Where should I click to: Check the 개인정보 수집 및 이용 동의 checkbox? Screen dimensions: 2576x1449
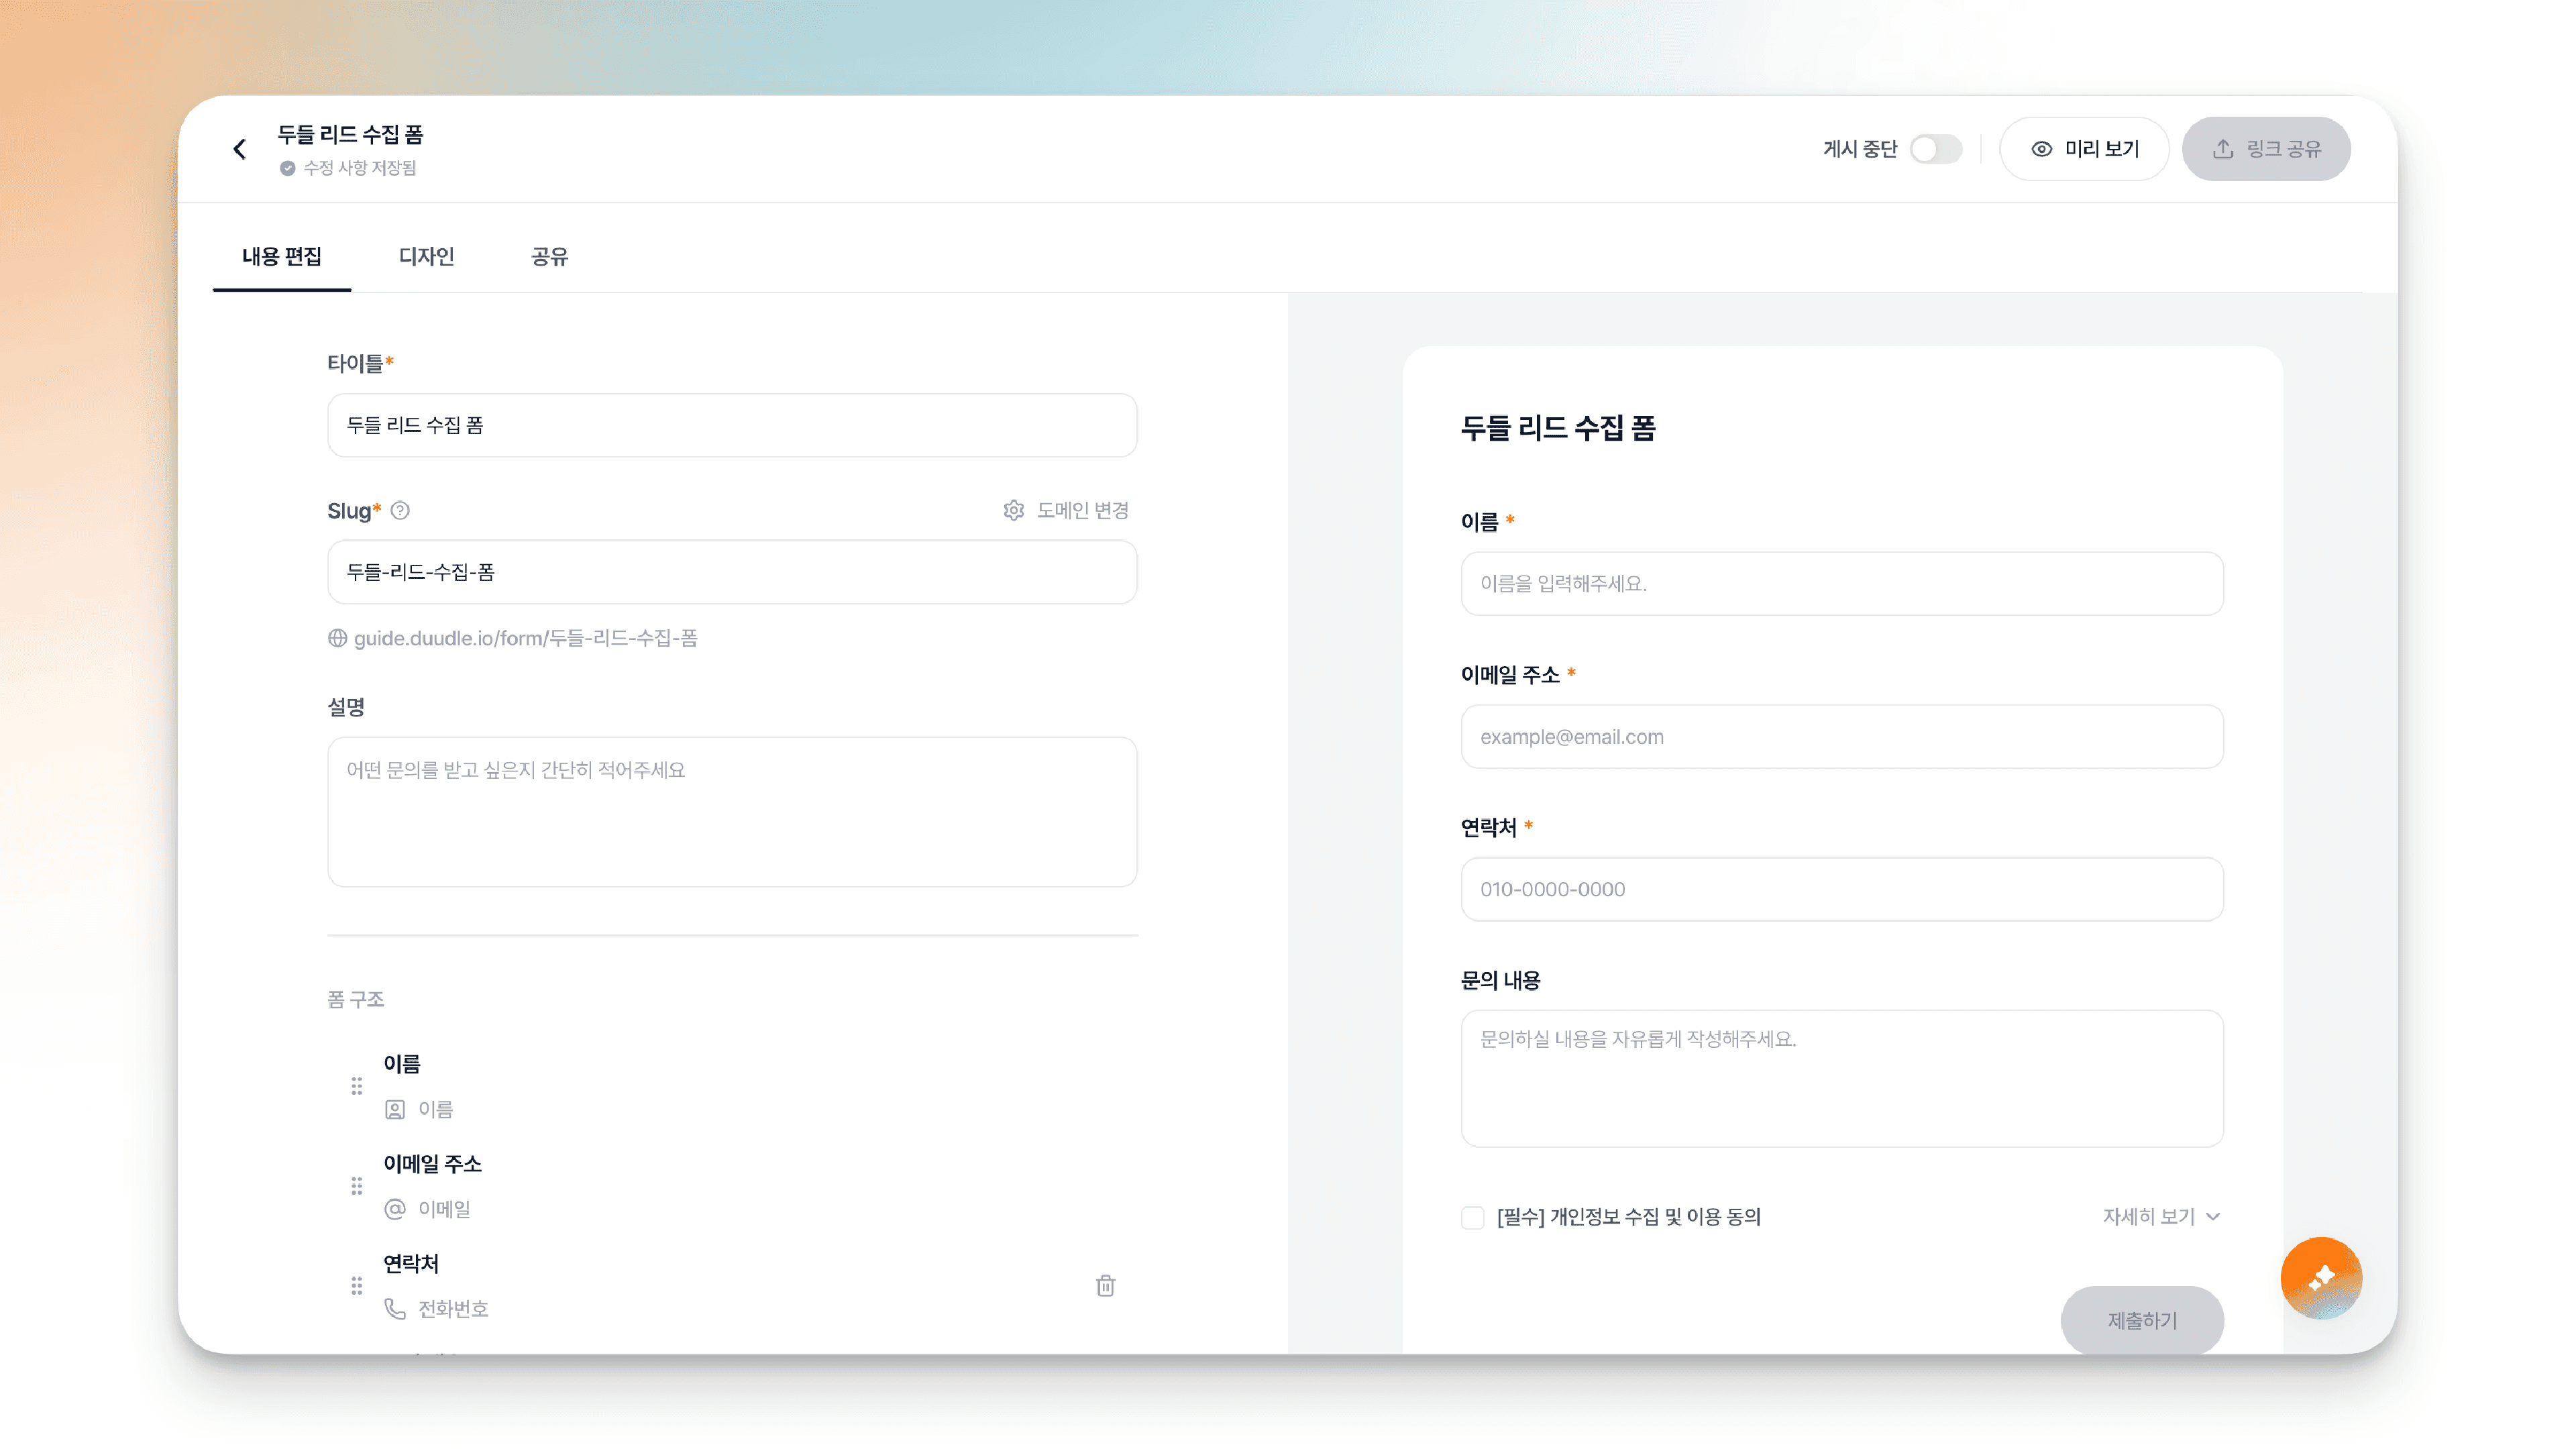tap(1472, 1217)
